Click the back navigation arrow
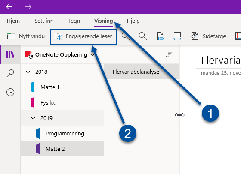This screenshot has height=174, width=241. tap(9, 7)
